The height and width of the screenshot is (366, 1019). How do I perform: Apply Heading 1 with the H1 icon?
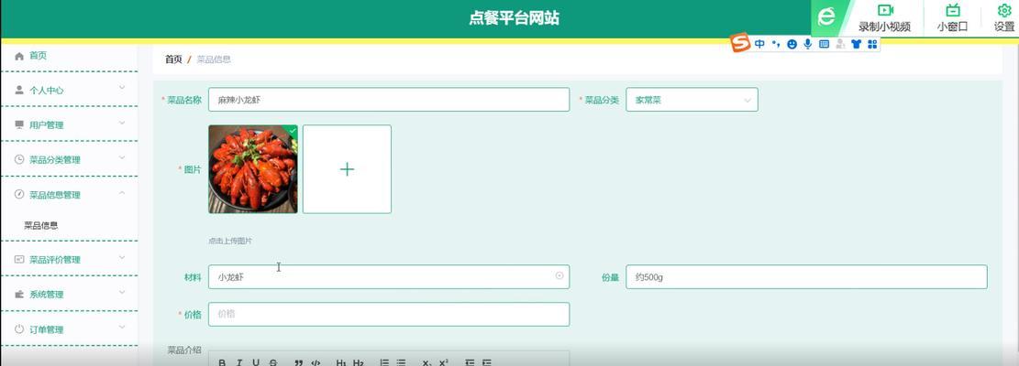(x=341, y=362)
